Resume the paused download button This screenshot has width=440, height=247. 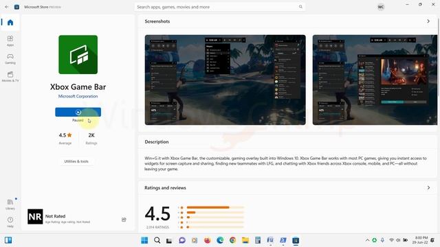pyautogui.click(x=78, y=112)
